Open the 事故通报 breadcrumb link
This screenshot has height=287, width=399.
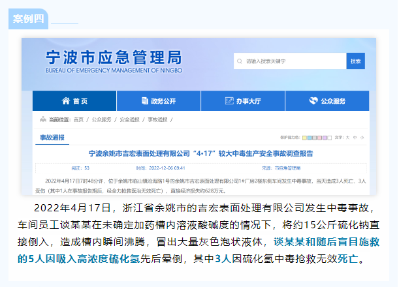157,119
